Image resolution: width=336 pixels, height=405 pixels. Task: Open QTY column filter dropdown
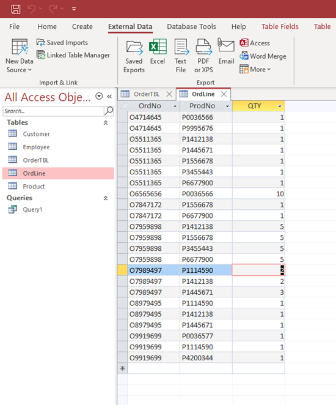pos(280,106)
